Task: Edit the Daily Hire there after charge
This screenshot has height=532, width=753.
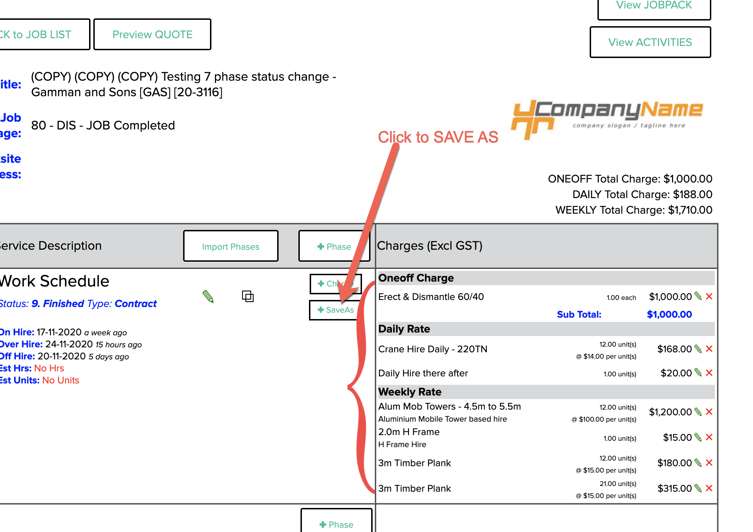Action: [698, 372]
